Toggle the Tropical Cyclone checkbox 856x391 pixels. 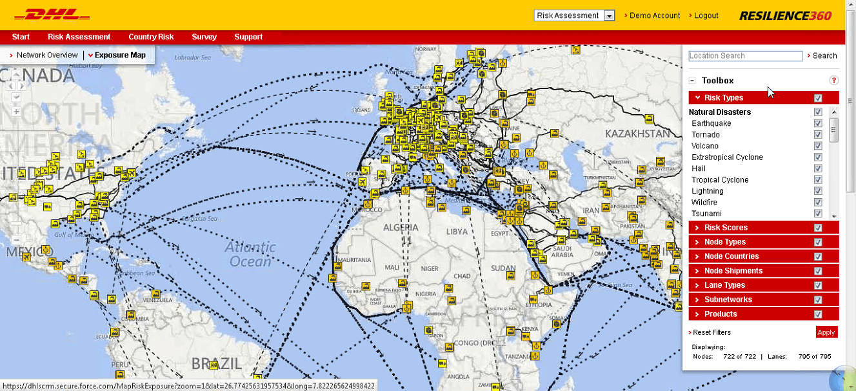(x=818, y=180)
